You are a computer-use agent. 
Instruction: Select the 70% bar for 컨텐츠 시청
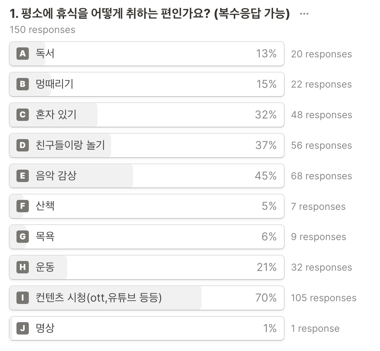coord(147,298)
